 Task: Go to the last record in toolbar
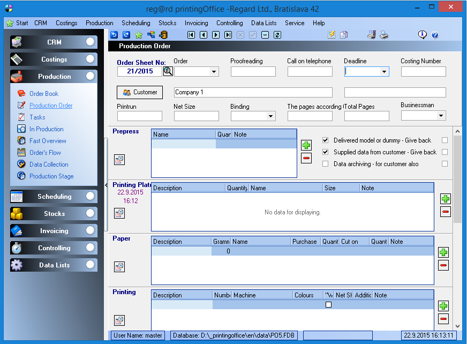(x=228, y=35)
